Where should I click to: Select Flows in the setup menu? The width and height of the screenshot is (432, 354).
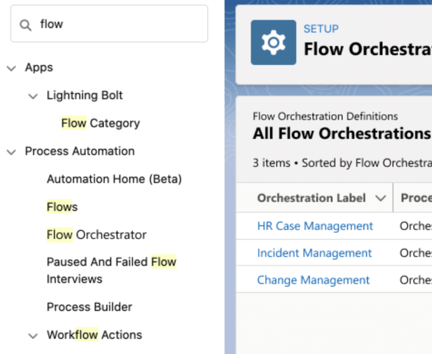click(62, 207)
